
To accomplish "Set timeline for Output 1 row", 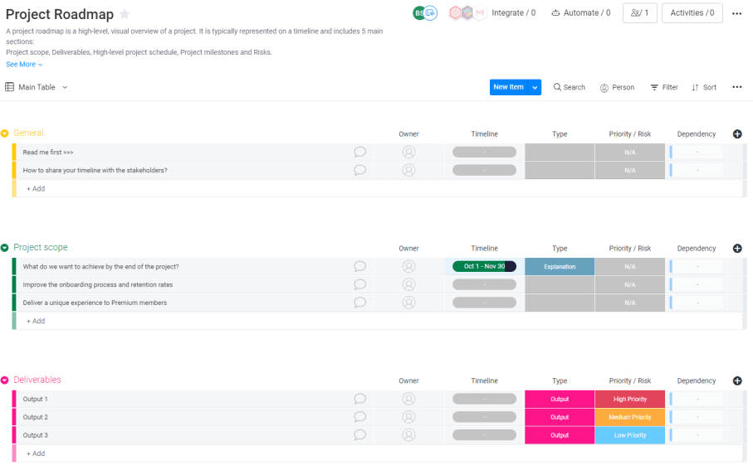I will point(484,399).
